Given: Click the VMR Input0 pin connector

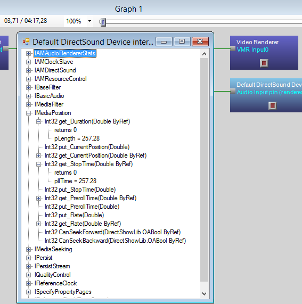Looking at the screenshot, I should point(233,48).
